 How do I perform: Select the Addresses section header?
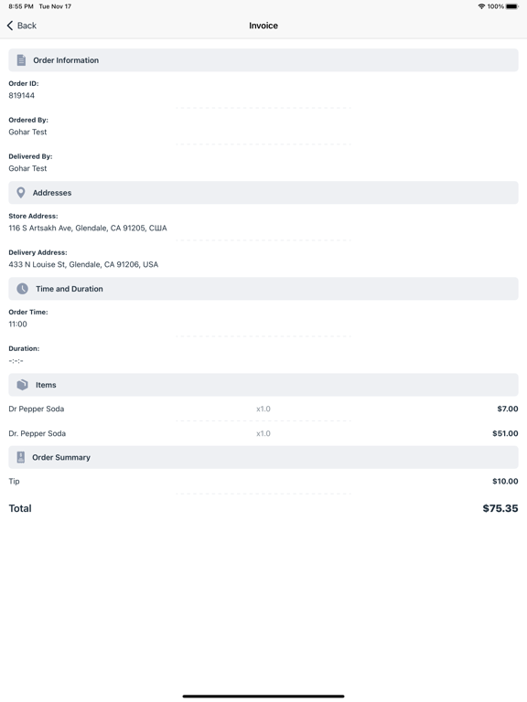[263, 193]
